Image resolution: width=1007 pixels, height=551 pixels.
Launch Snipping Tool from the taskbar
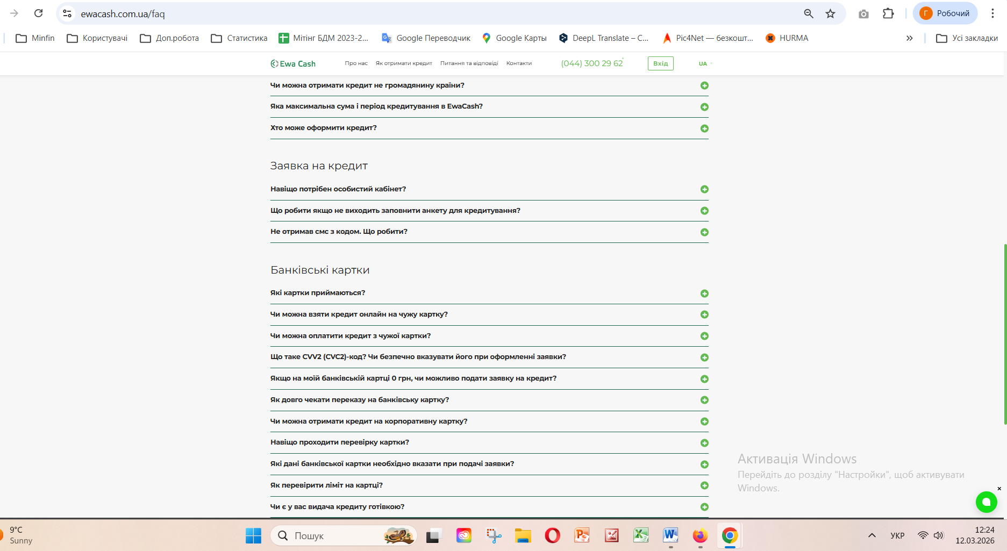tap(494, 536)
